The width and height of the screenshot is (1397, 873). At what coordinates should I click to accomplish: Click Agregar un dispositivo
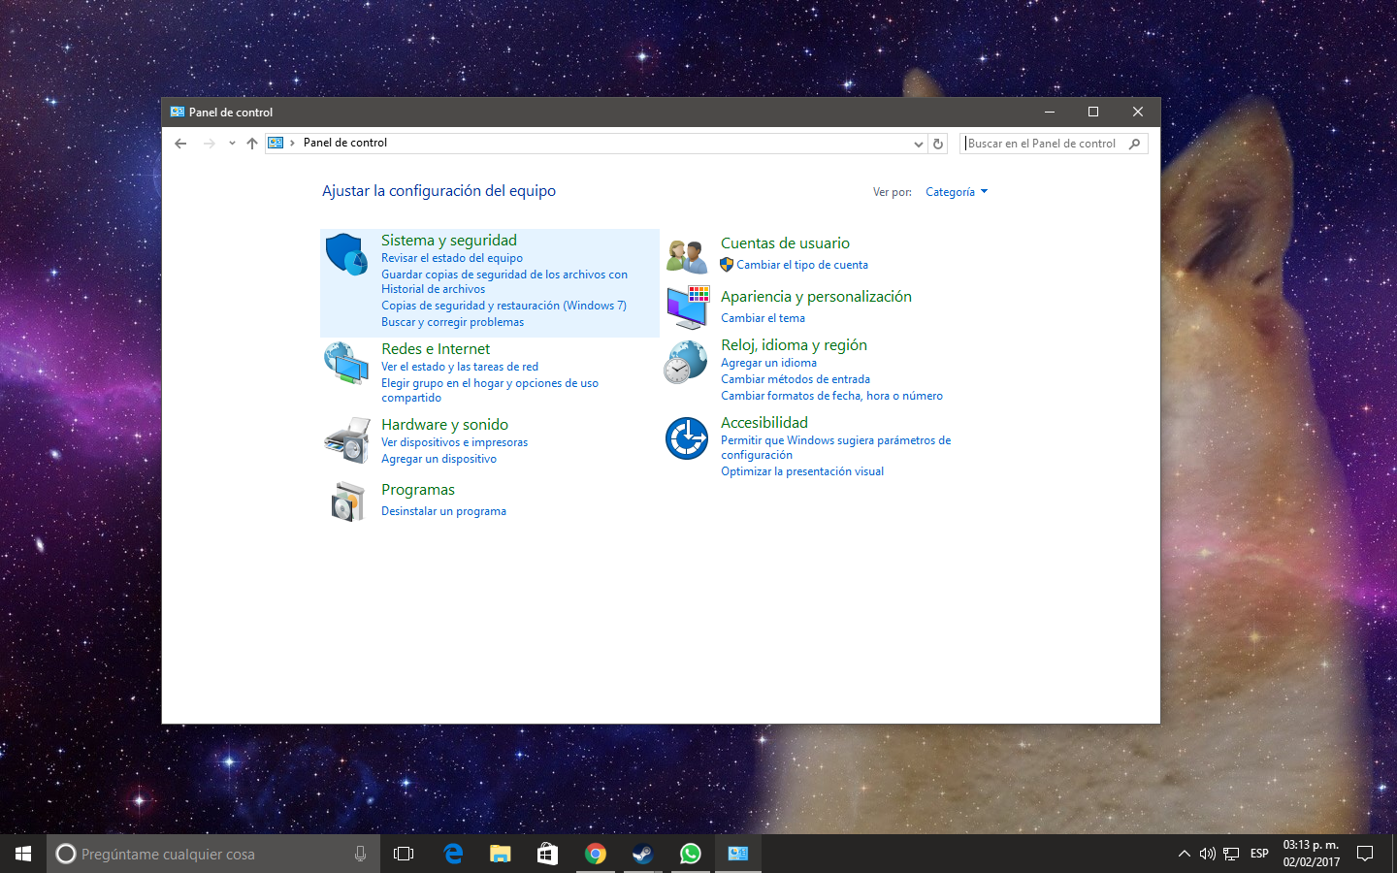[x=439, y=459]
